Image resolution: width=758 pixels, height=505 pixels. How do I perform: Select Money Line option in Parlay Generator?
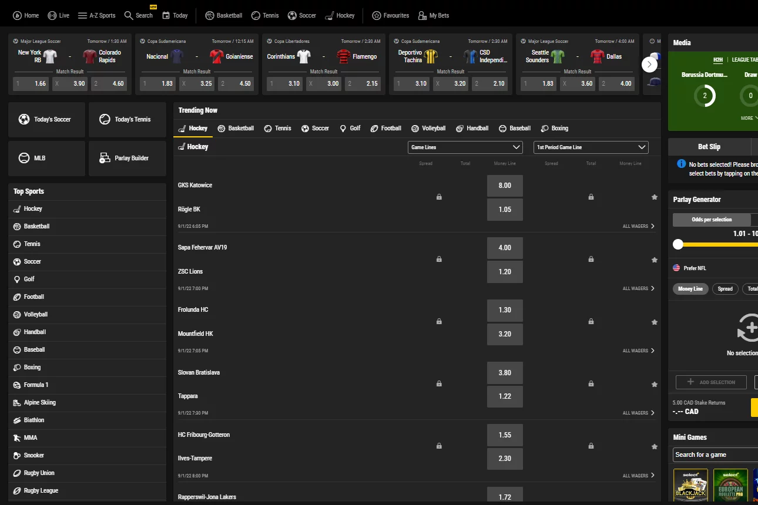[x=690, y=289]
